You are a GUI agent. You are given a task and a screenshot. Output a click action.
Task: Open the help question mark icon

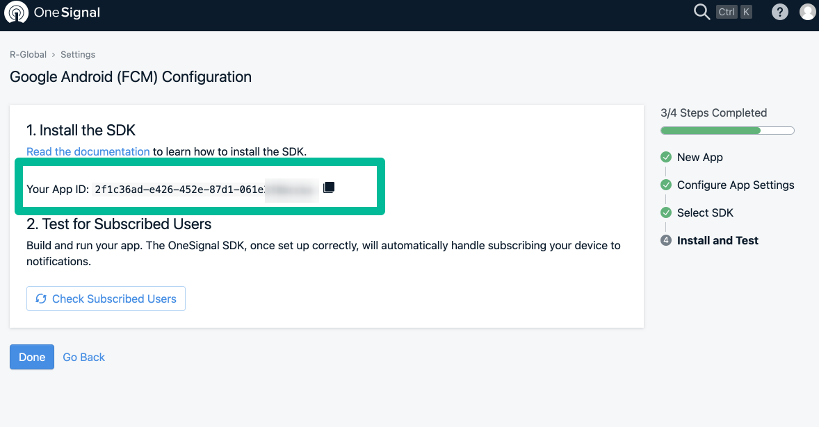(x=780, y=12)
